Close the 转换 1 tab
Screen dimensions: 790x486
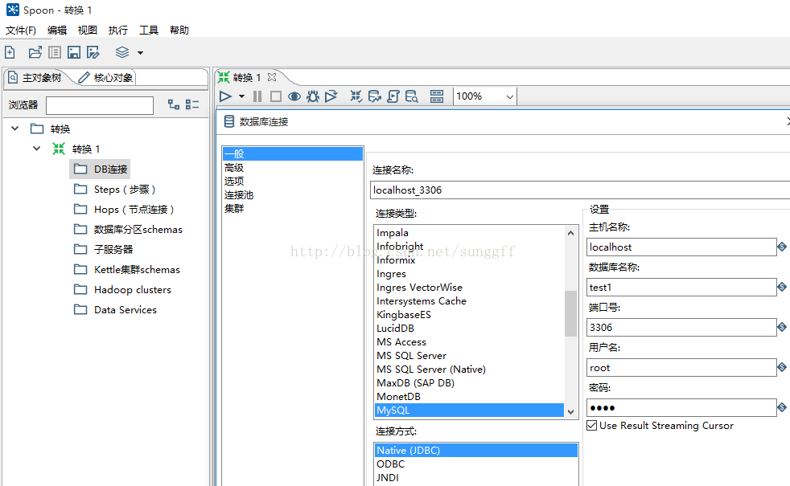(x=272, y=77)
